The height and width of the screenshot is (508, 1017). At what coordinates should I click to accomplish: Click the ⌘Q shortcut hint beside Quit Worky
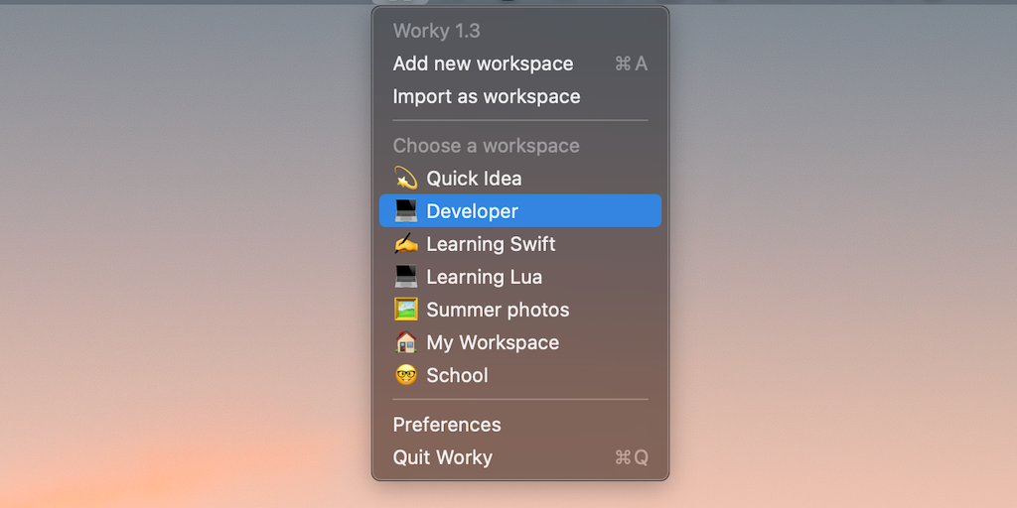(631, 457)
